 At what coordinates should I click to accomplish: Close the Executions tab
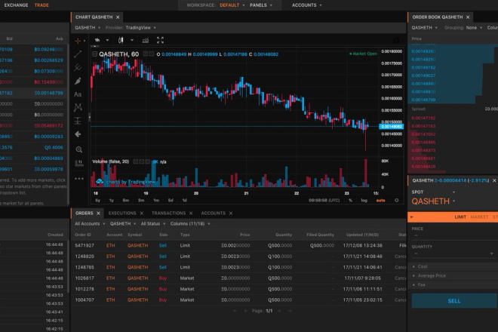(142, 214)
